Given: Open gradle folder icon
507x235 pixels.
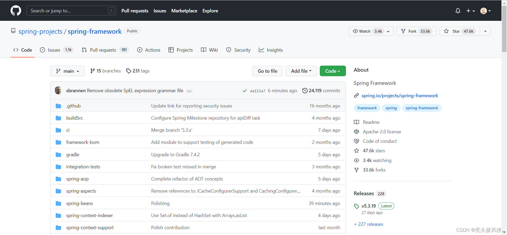Looking at the screenshot, I should point(58,155).
